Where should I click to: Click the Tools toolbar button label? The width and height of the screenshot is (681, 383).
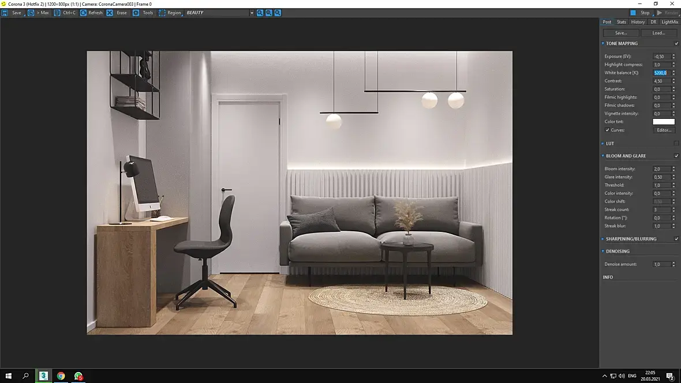point(148,13)
